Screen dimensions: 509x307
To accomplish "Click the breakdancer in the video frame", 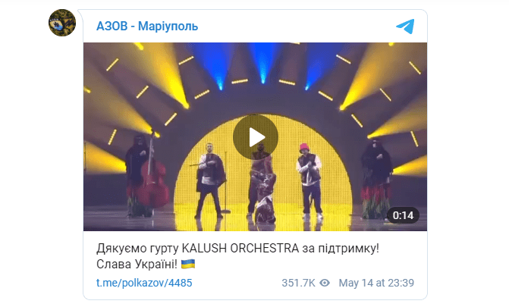I will coord(265,199).
